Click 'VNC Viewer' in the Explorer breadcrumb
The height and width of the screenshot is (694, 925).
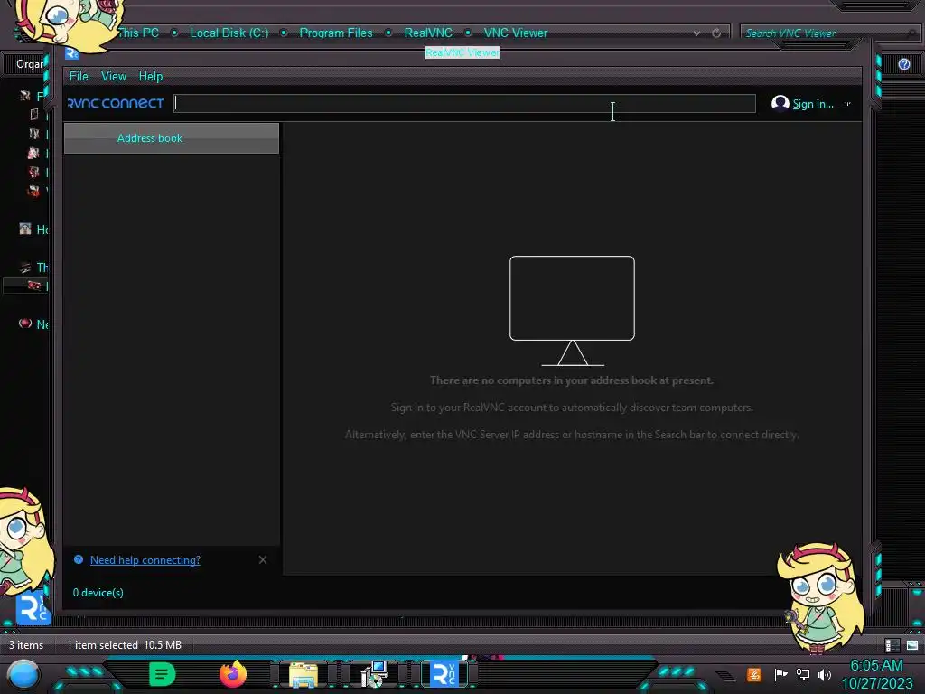pos(516,33)
